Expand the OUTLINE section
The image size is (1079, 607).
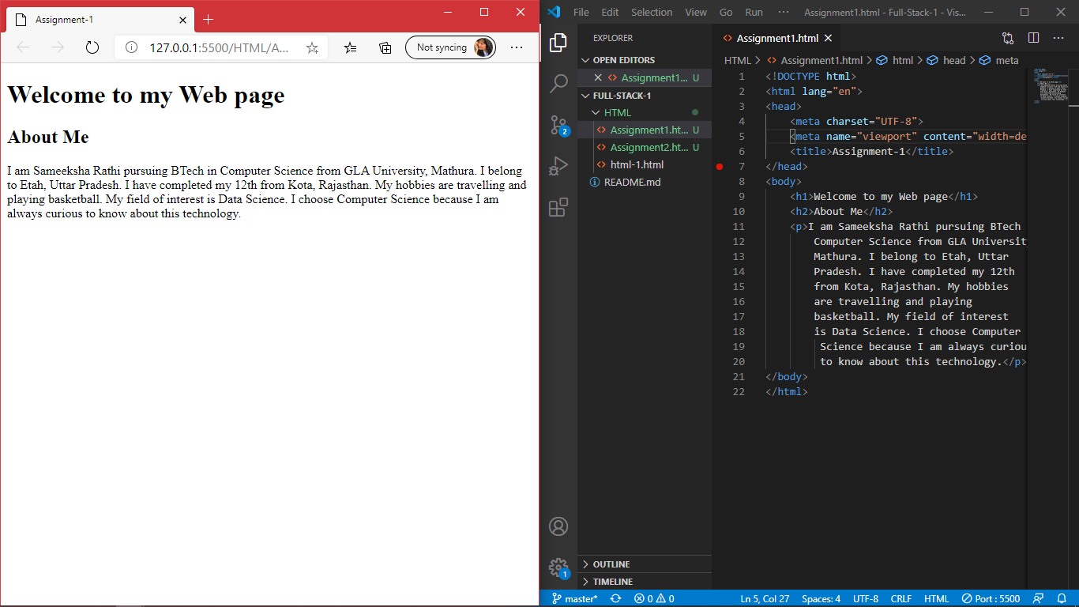611,564
